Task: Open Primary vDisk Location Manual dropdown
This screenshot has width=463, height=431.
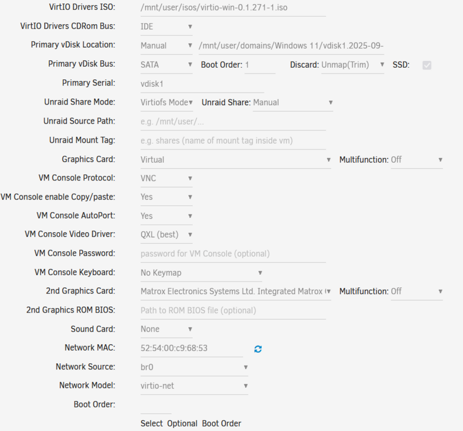Action: click(x=166, y=46)
